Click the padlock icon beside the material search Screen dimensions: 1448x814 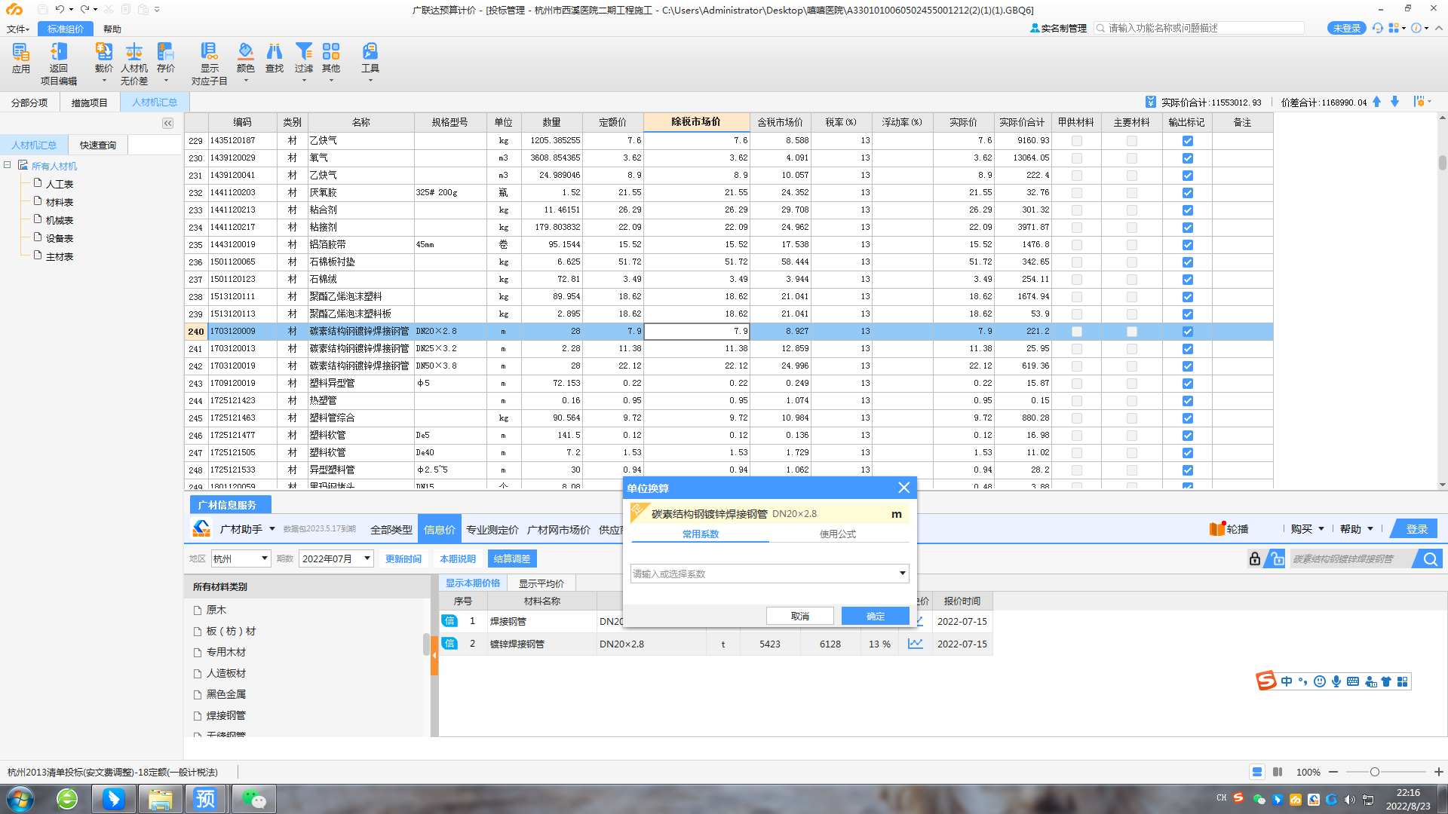(1254, 558)
